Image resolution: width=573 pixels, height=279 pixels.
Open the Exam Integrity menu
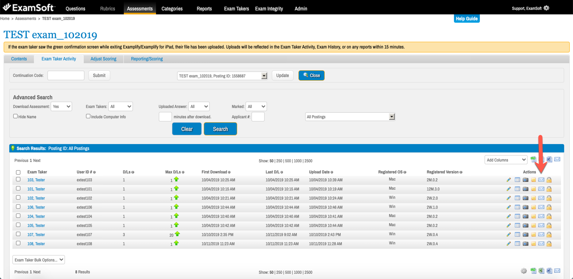[269, 8]
